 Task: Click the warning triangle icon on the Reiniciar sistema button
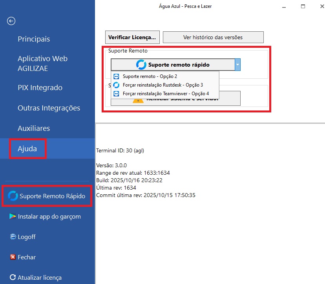click(x=138, y=101)
